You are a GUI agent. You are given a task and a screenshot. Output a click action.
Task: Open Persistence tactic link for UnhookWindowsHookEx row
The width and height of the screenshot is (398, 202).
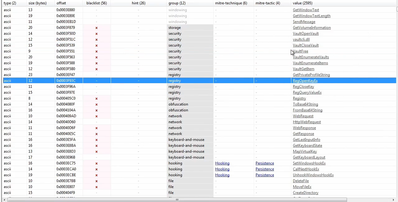(265, 175)
